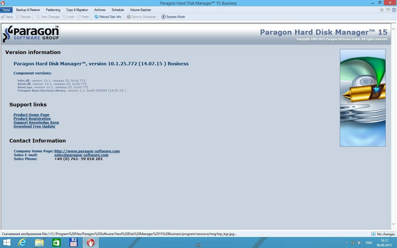Select the Home tab

tap(6, 10)
